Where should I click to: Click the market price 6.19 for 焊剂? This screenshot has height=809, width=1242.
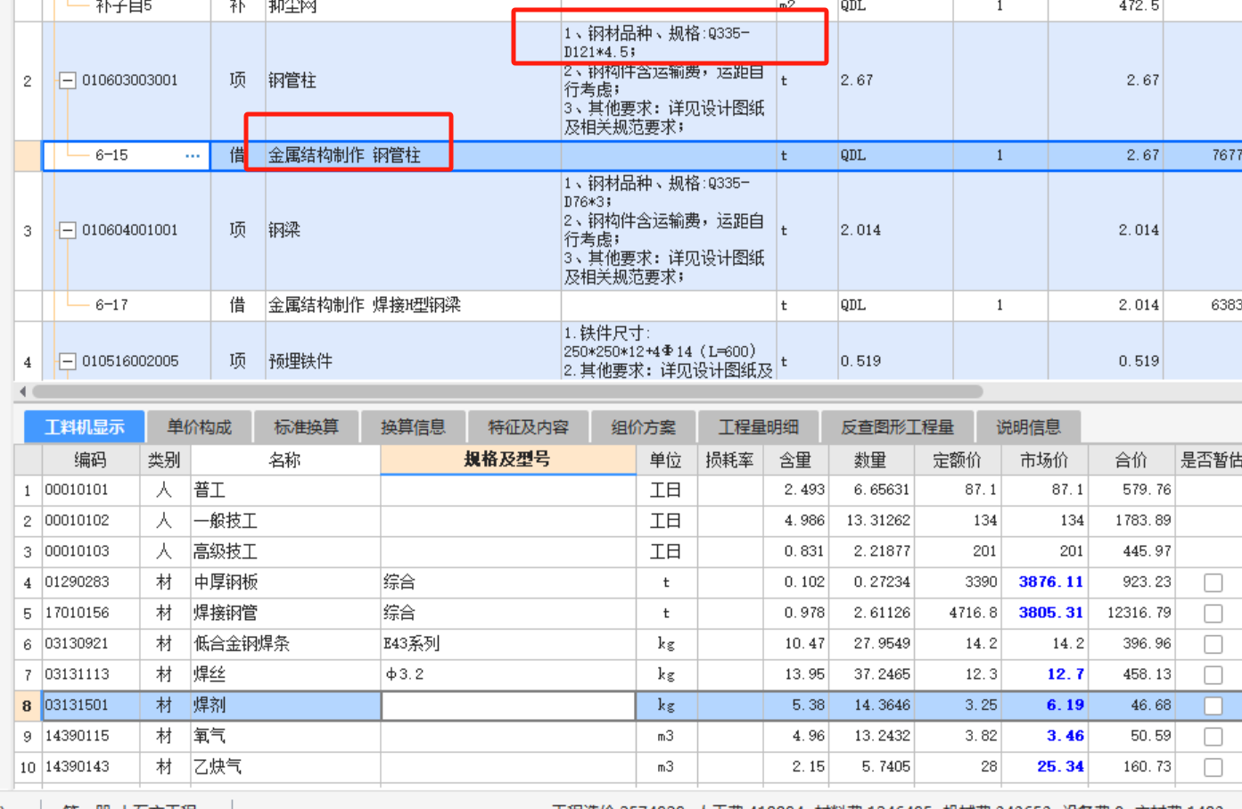click(1065, 706)
